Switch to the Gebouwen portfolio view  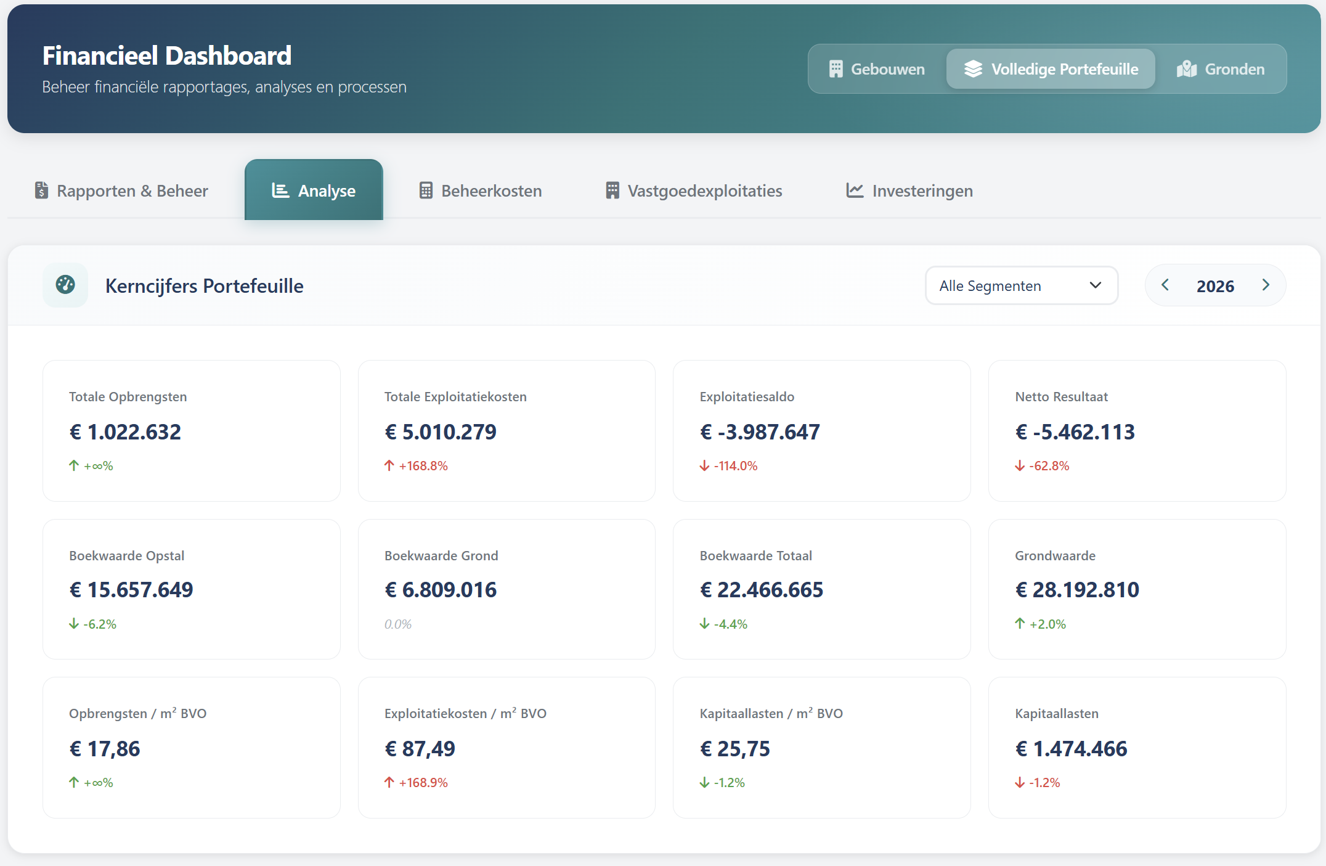pyautogui.click(x=878, y=68)
